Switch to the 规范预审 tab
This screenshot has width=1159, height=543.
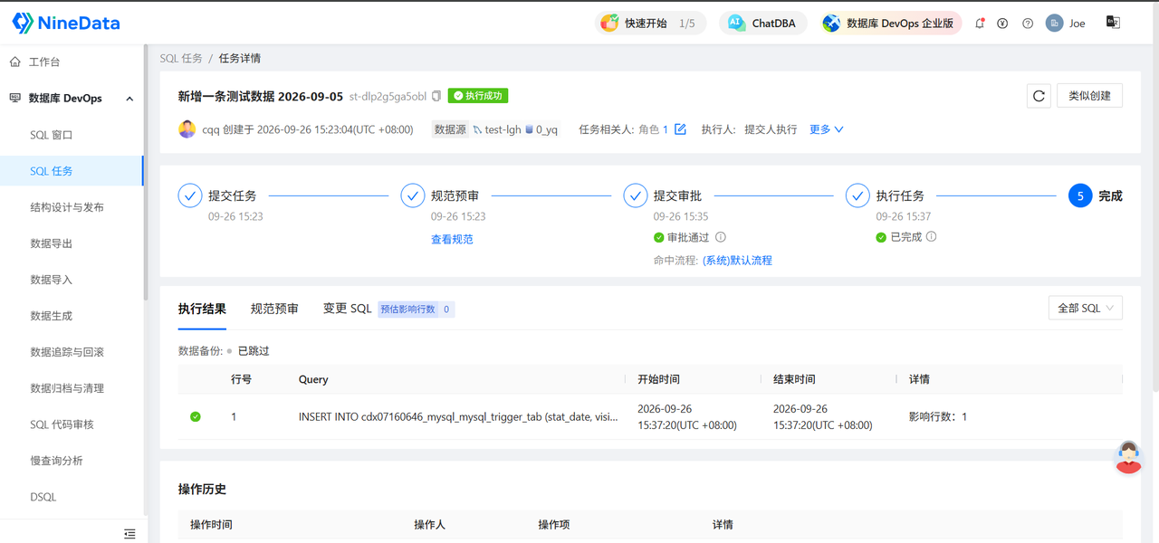(274, 309)
